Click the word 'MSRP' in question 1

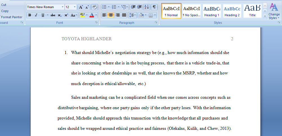tap(189, 73)
